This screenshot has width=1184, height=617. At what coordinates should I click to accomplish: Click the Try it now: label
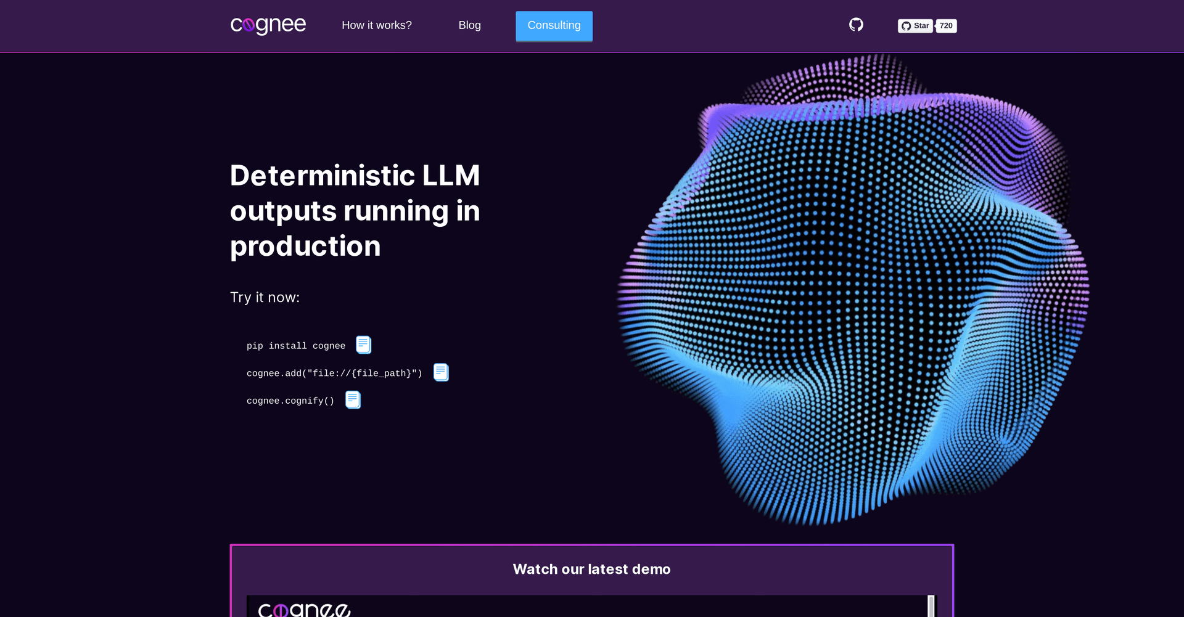(x=265, y=297)
